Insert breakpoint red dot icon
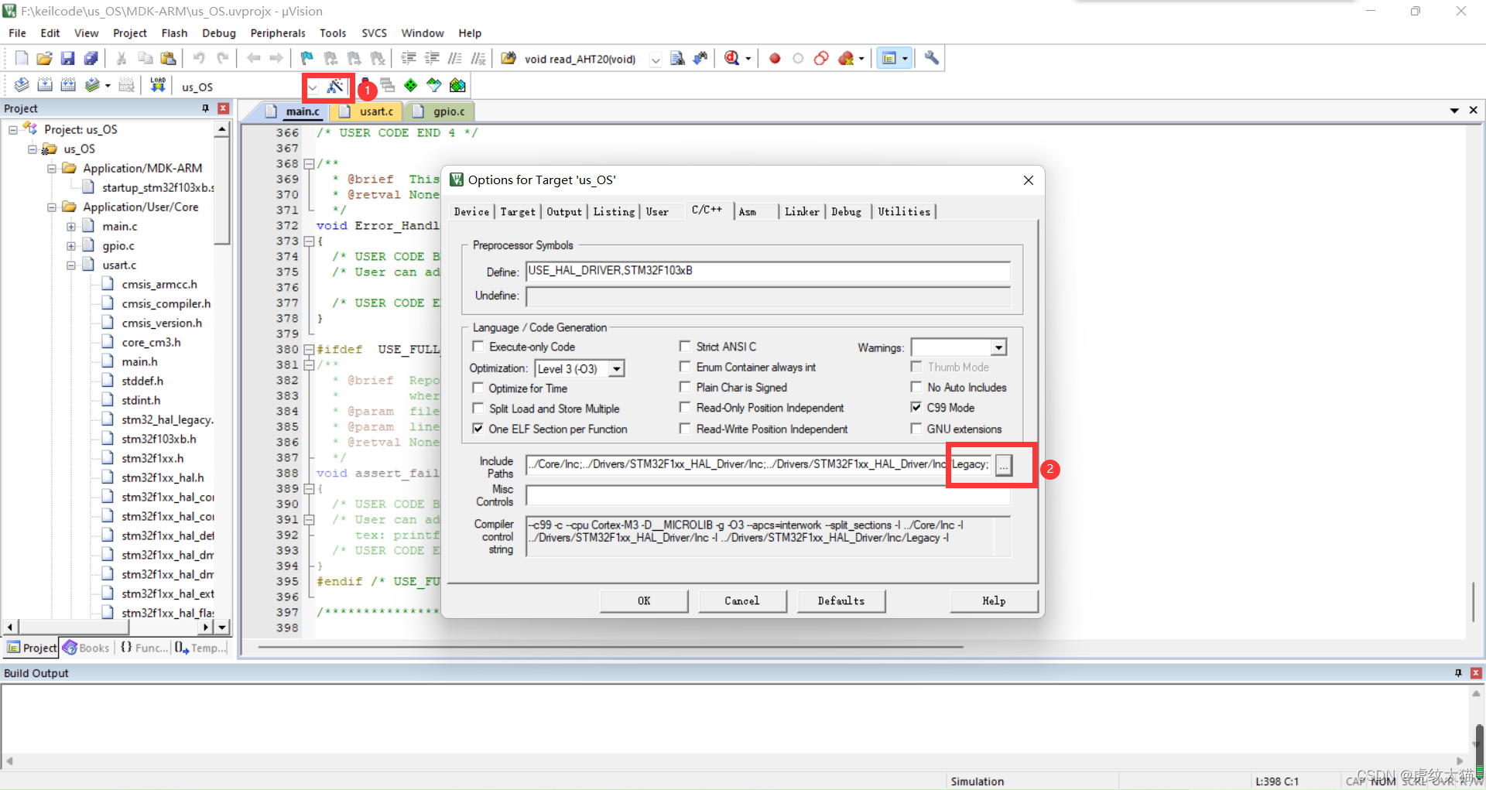The width and height of the screenshot is (1486, 790). (775, 58)
